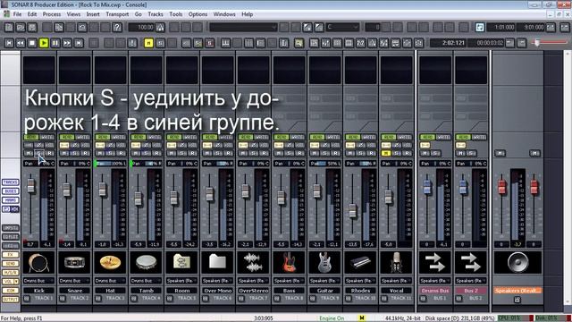Arm the Tamb track for recording
572x322 pixels.
[x=156, y=153]
